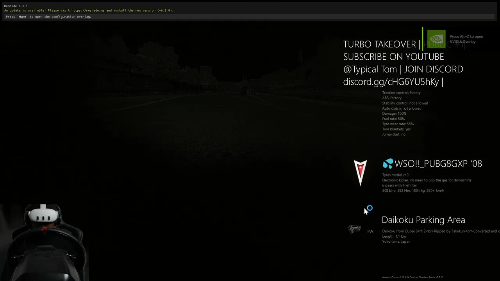Image resolution: width=500 pixels, height=281 pixels.
Task: Click the 'TURBO TAKEOVER |' server name line
Action: 382,44
